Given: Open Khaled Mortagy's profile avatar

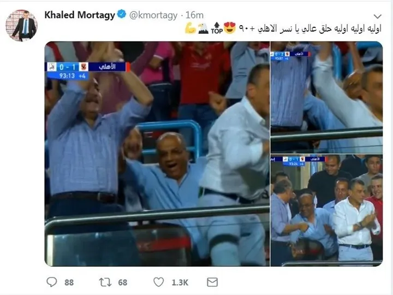Looking at the screenshot, I should (x=21, y=25).
